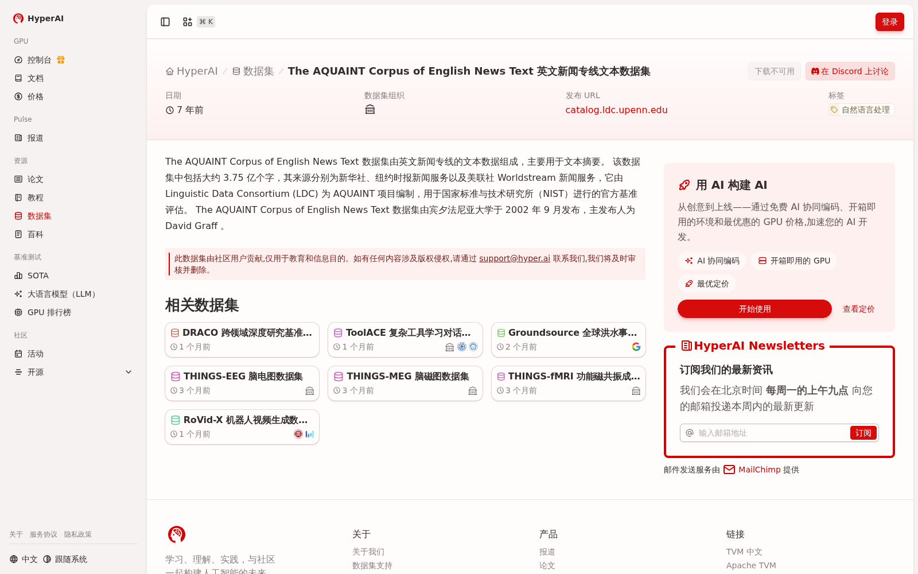This screenshot has width=918, height=574.
Task: Open 教程 tutorials in sidebar
Action: (x=36, y=197)
